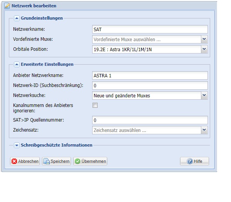Collapse the Erweiterte Einstellungen section
Screen dimensions: 231x202
pos(17,64)
